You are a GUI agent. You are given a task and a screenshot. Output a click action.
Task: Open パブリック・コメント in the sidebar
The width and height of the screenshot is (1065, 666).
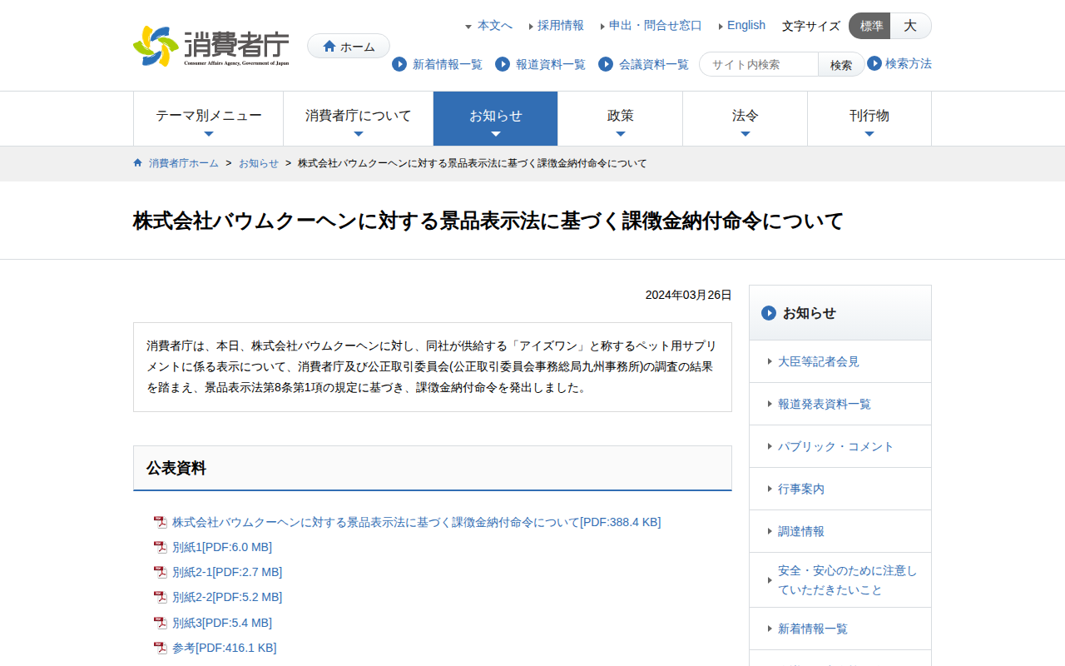pyautogui.click(x=840, y=446)
